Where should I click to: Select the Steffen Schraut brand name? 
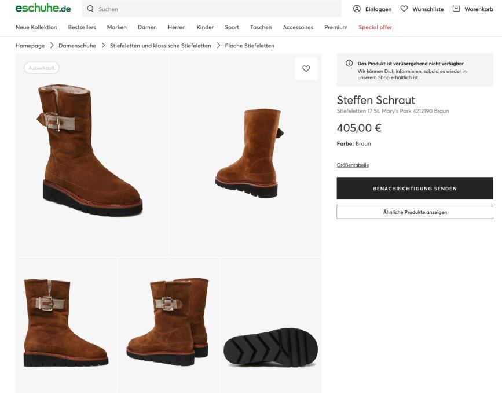tap(376, 100)
